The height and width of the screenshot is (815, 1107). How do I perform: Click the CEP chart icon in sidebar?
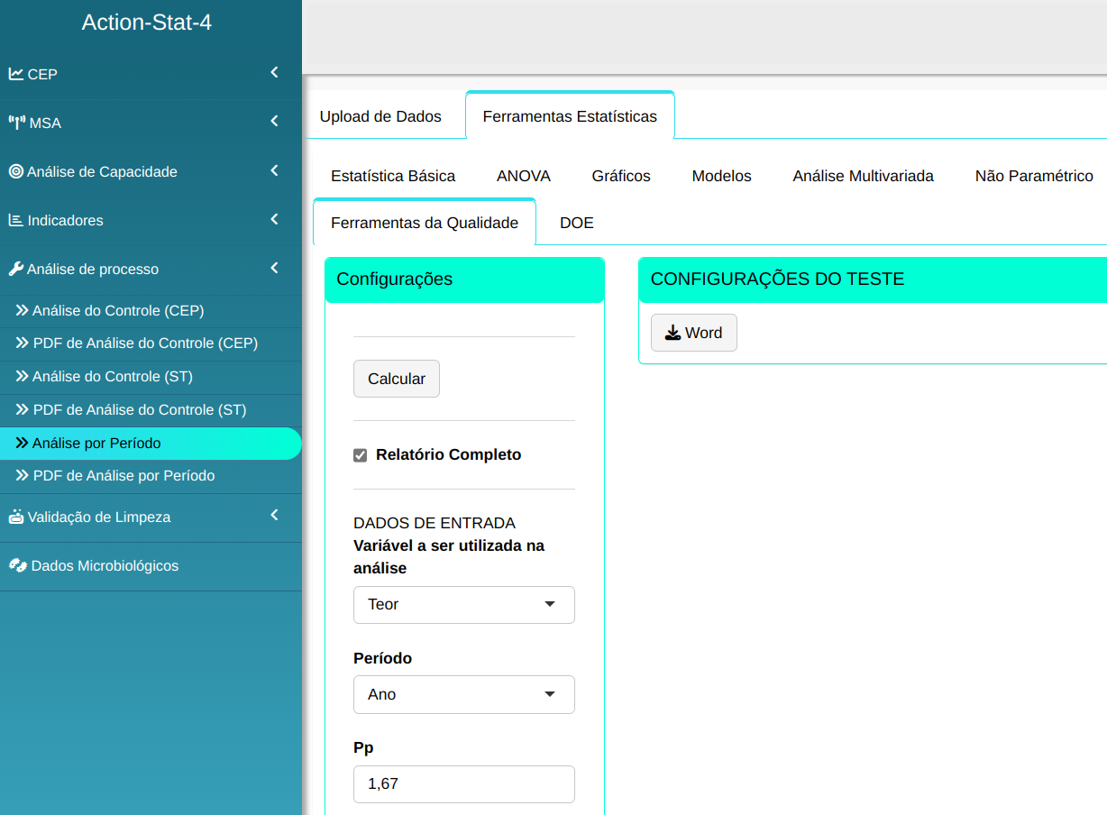tap(16, 74)
